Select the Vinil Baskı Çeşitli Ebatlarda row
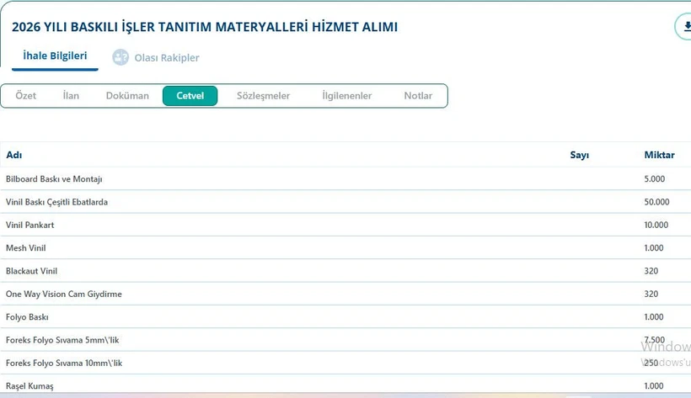The width and height of the screenshot is (691, 398). [345, 202]
